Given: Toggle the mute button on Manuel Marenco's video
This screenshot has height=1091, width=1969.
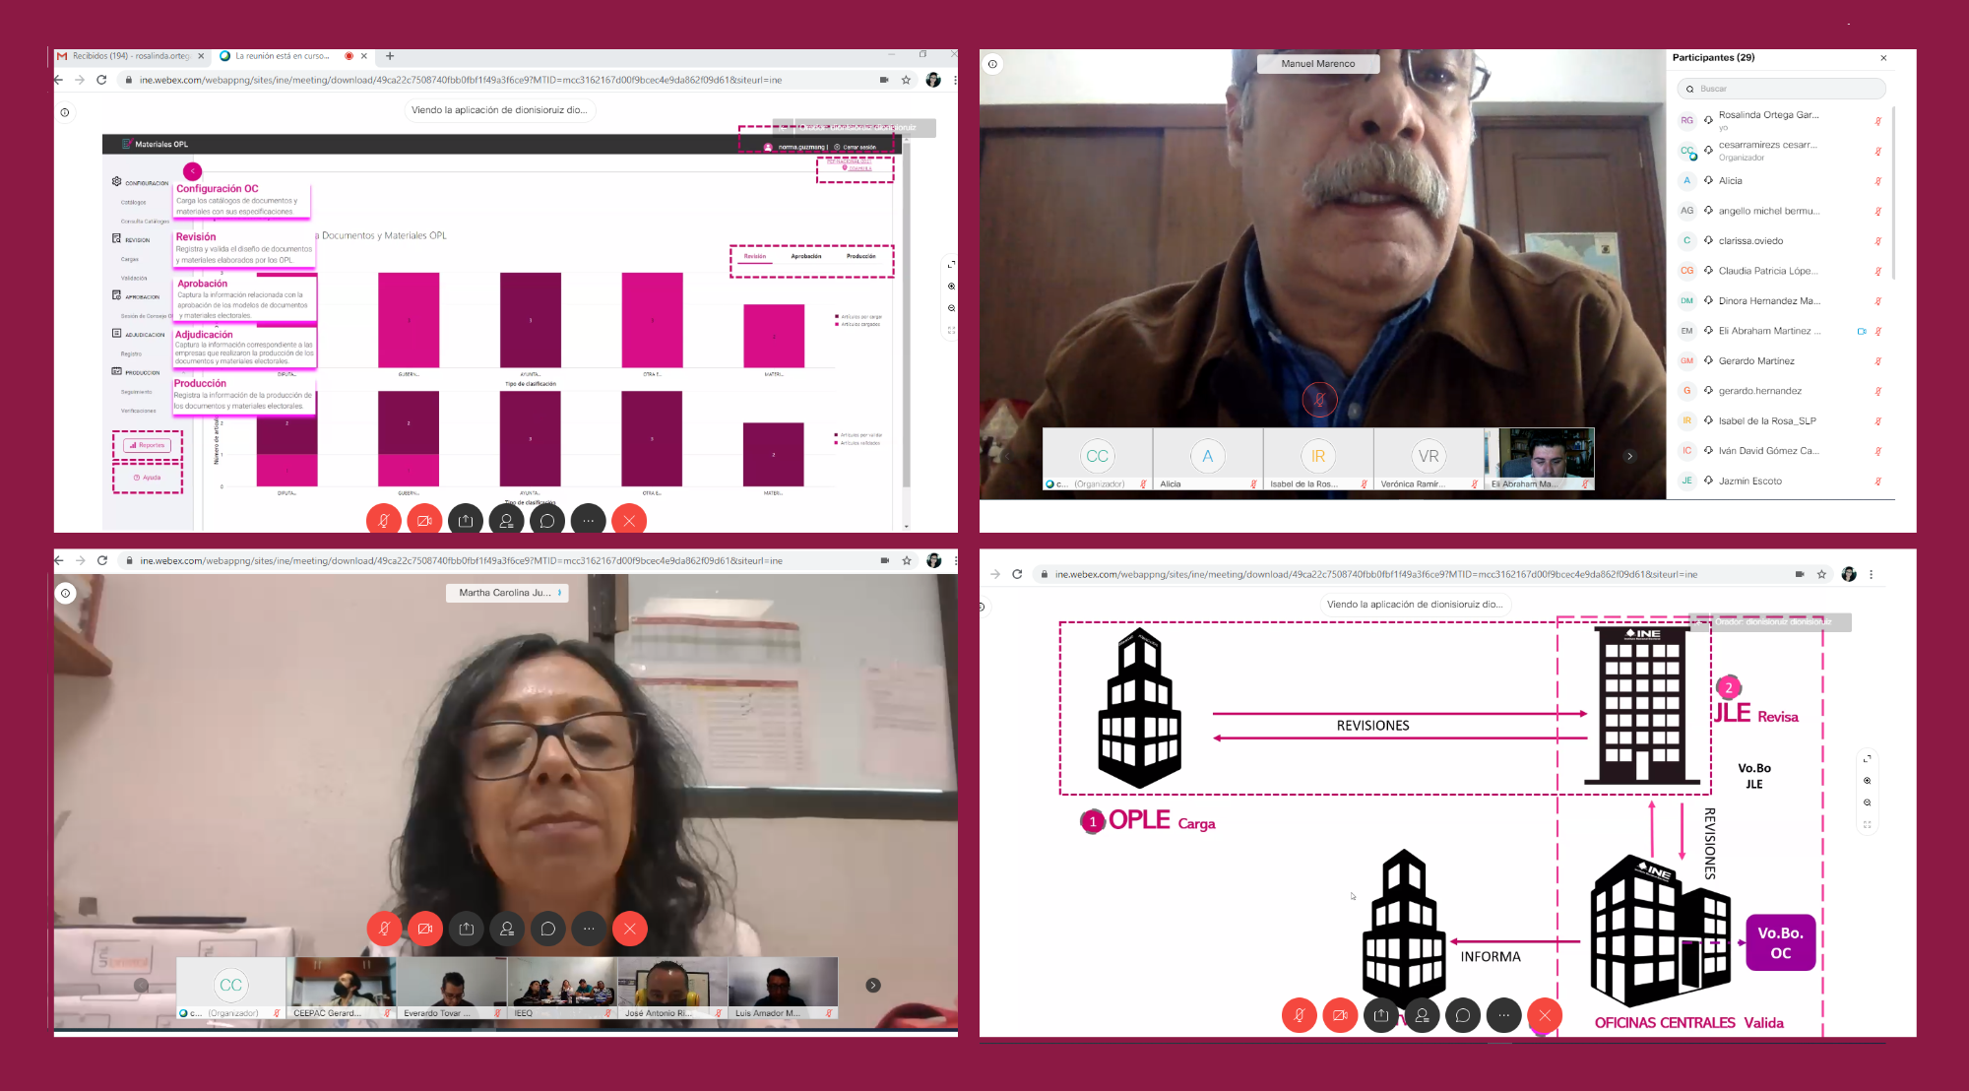Looking at the screenshot, I should [1319, 399].
